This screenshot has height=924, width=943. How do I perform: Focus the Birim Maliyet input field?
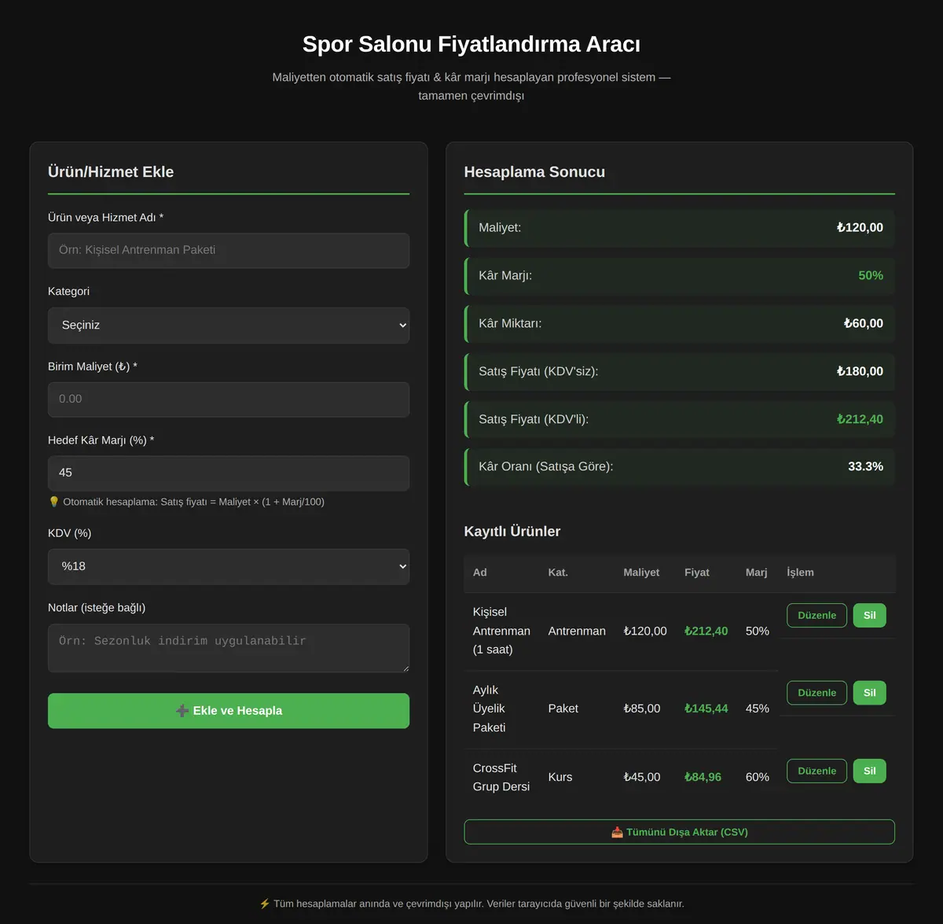(229, 399)
